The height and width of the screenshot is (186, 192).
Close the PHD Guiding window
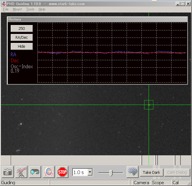click(188, 4)
